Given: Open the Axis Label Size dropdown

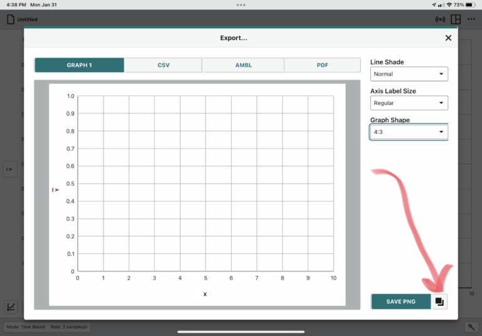Looking at the screenshot, I should click(x=409, y=103).
